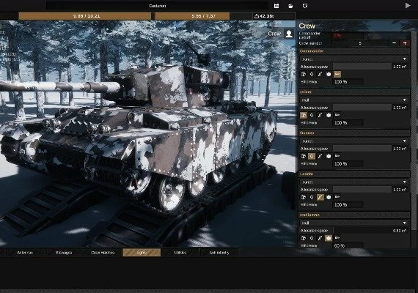Save the Centurion design with the save icon
The height and width of the screenshot is (293, 418).
coord(276,6)
